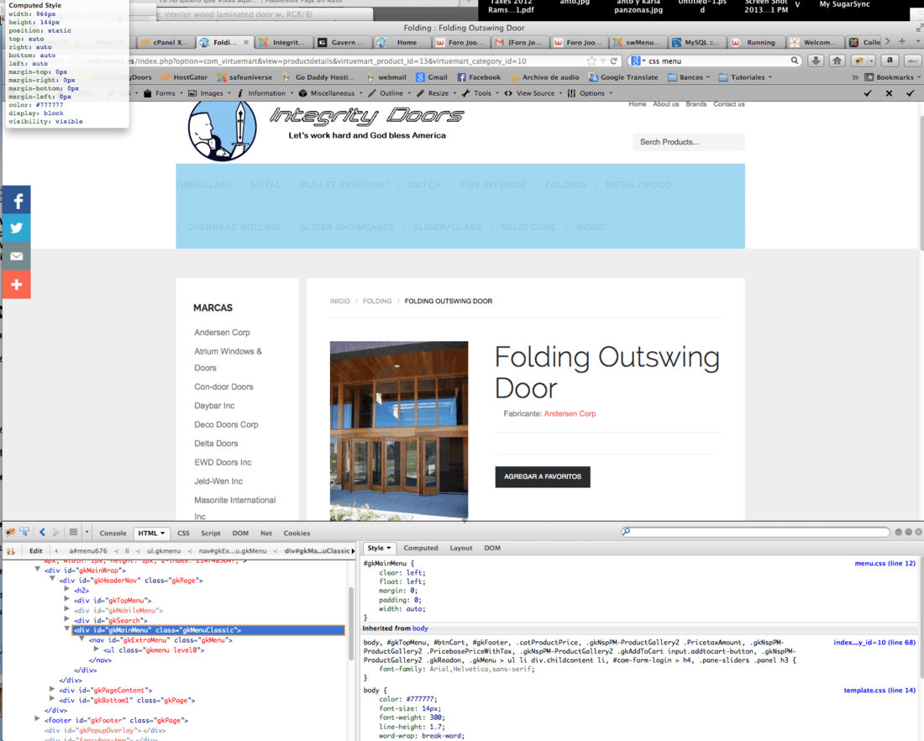Focus Serch Products search field
924x741 pixels.
(x=688, y=142)
